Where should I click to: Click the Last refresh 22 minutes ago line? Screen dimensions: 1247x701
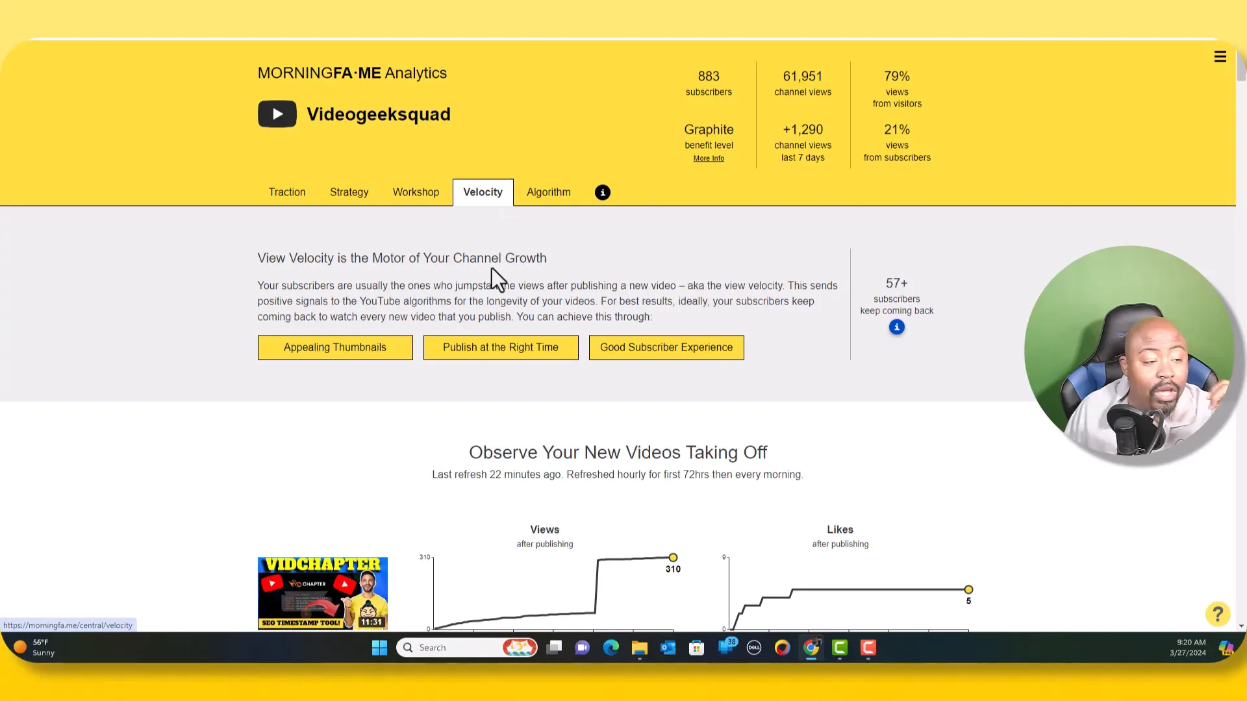[618, 474]
